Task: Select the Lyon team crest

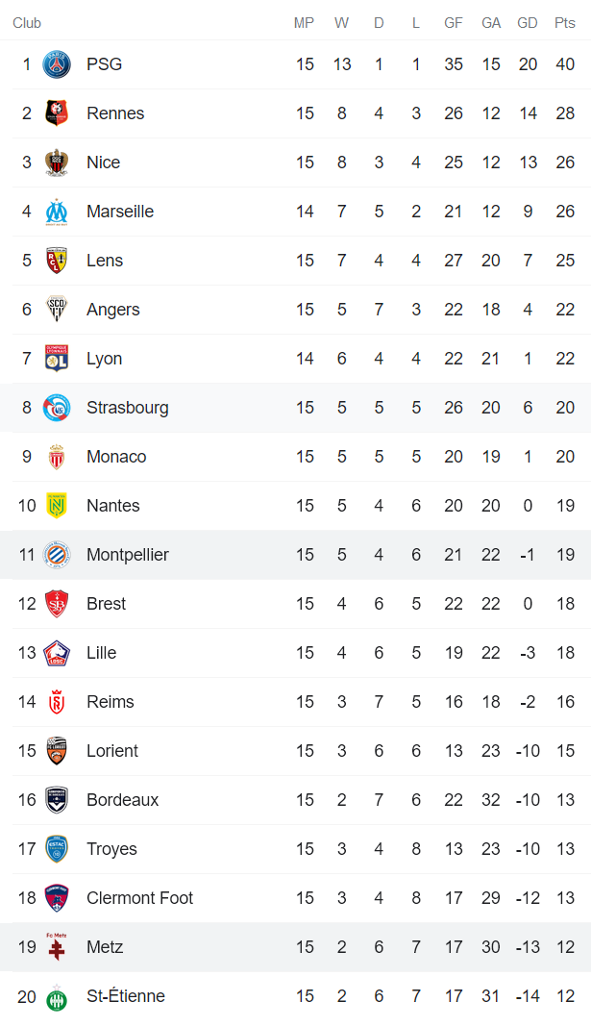Action: [x=57, y=359]
